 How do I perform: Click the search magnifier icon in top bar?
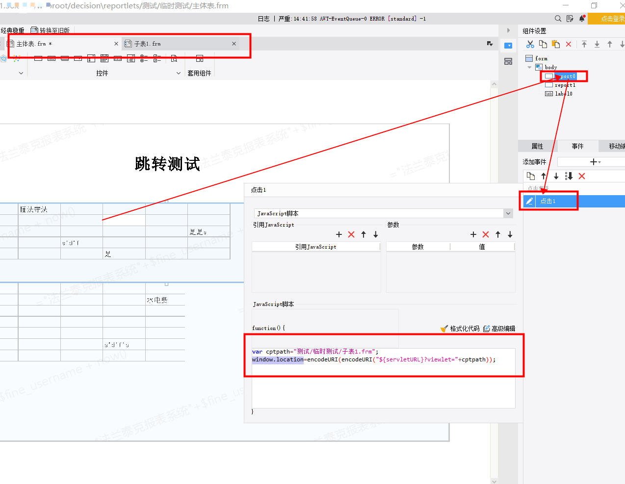558,19
